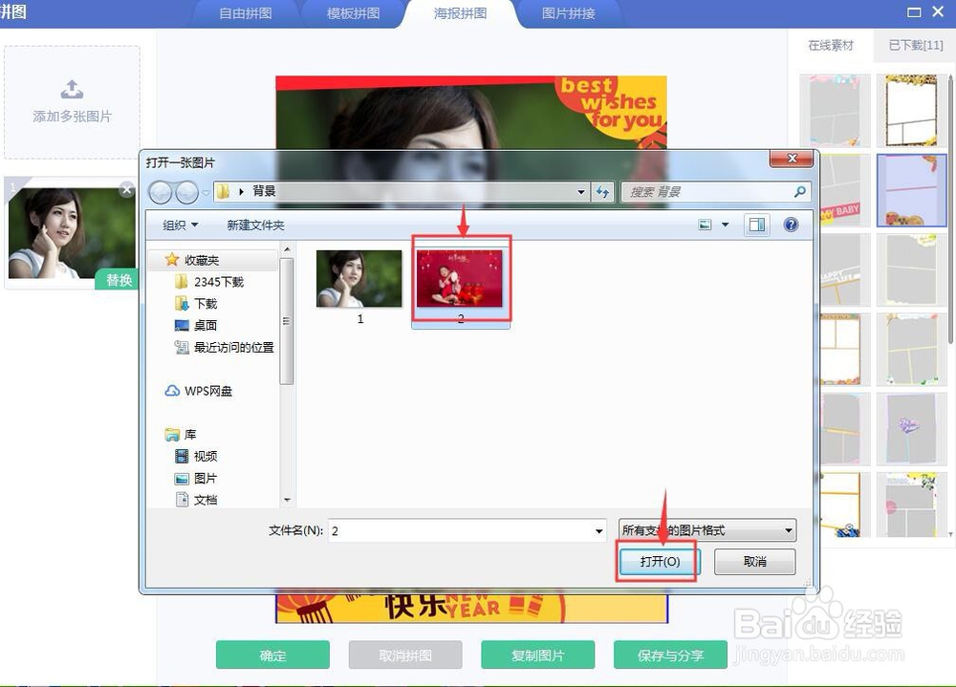Click the 保存与分享 button
Viewport: 956px width, 687px height.
tap(669, 655)
